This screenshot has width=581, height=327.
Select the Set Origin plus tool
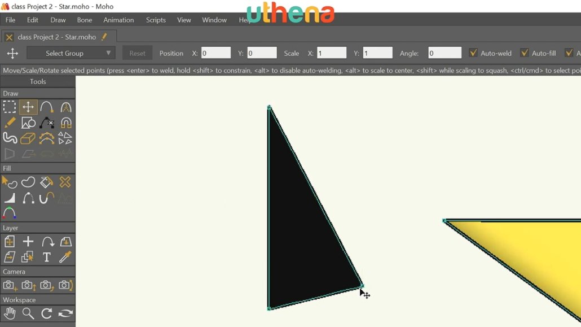tap(28, 242)
